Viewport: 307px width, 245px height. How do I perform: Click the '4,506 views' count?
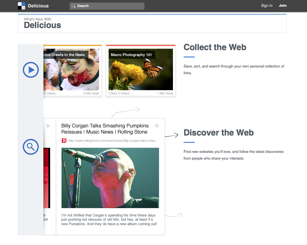(x=91, y=93)
